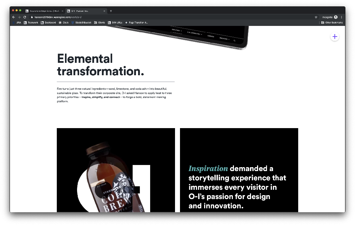
Task: Click the padlock site info icon
Action: tap(32, 17)
